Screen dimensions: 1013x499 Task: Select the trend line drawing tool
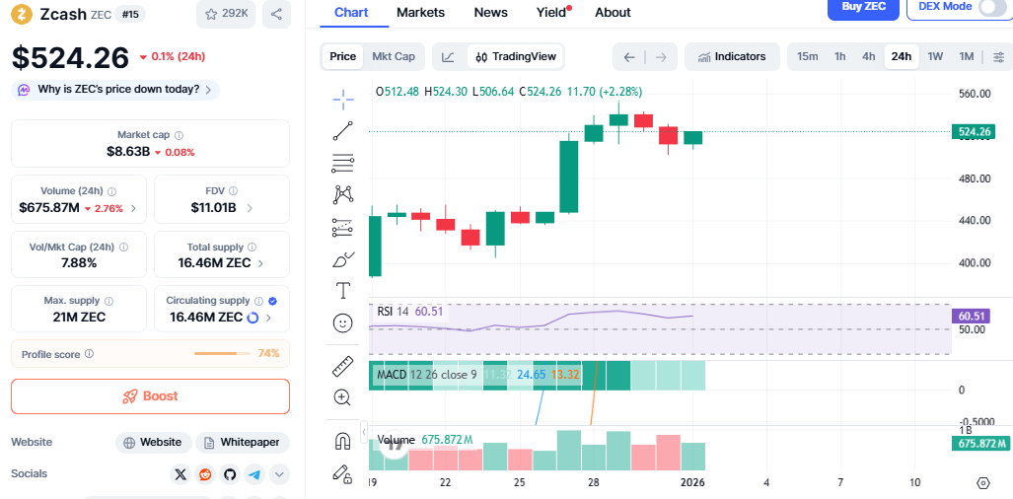pos(343,130)
